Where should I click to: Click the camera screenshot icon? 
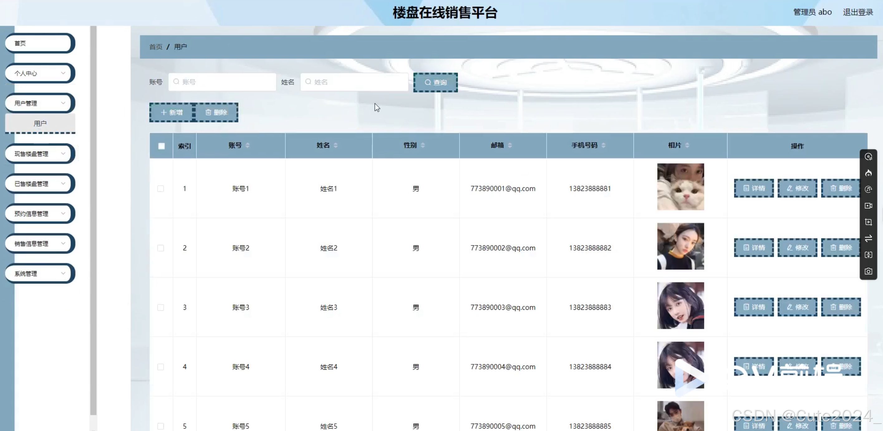click(x=868, y=271)
